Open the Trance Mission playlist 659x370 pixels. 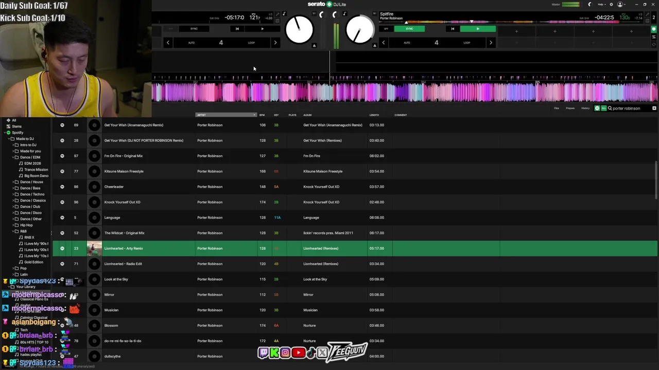tap(36, 170)
